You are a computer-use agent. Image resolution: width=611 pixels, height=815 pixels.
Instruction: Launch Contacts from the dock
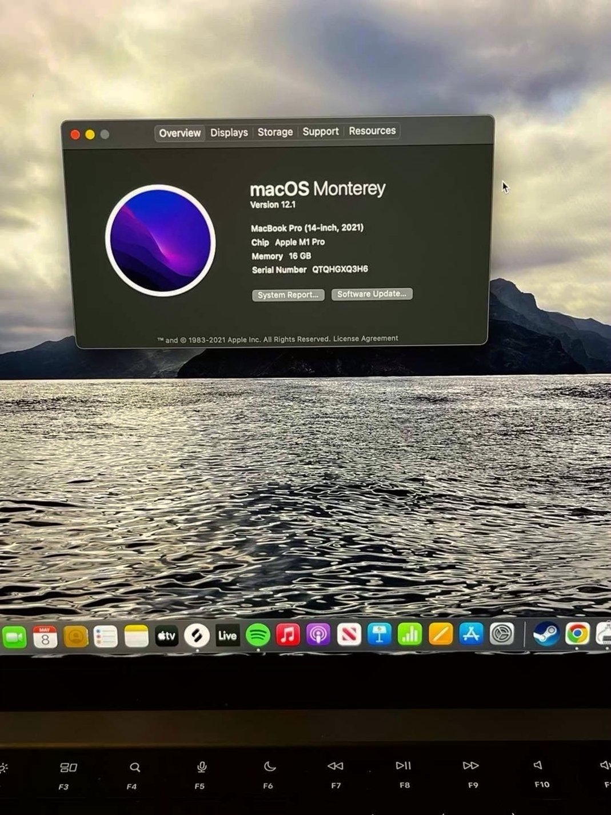click(x=75, y=637)
